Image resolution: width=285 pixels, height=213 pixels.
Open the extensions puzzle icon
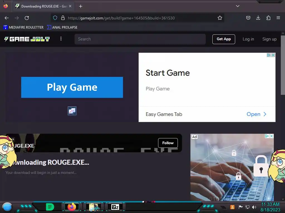(x=268, y=18)
